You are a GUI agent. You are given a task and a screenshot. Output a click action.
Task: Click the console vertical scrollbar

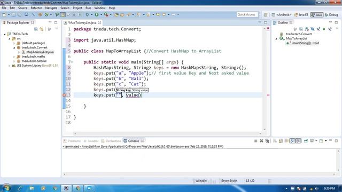338,161
